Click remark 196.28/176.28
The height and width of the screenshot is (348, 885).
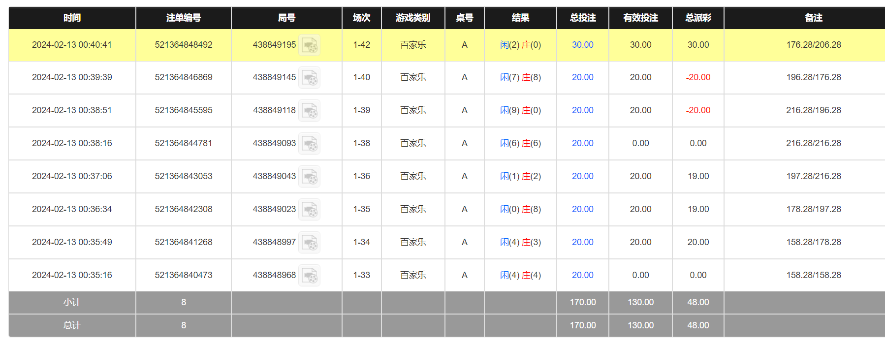coord(814,77)
